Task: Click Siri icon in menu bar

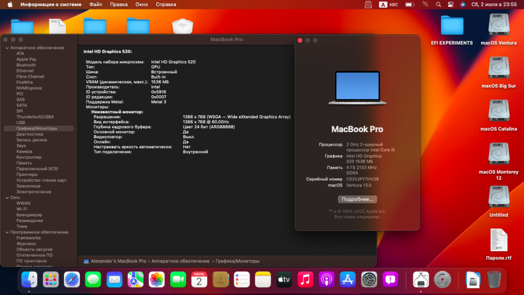Action: tap(463, 5)
